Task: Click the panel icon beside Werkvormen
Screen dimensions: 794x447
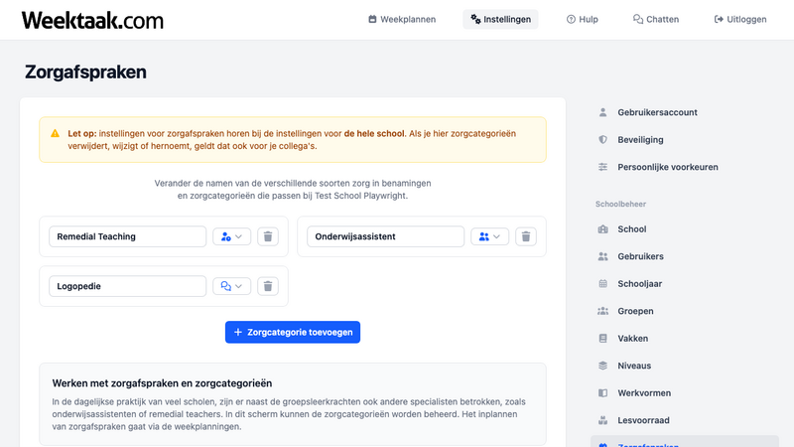Action: coord(602,393)
